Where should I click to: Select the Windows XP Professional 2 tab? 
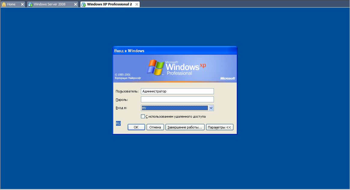click(109, 4)
